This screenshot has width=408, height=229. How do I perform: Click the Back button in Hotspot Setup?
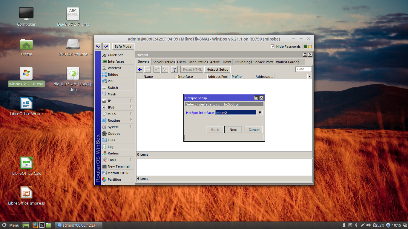pyautogui.click(x=215, y=130)
